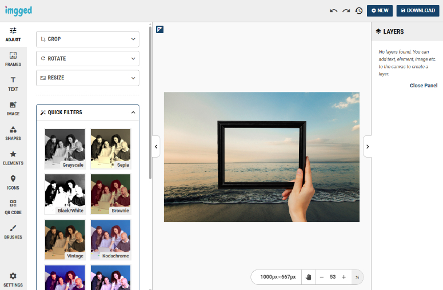
Task: Collapse the QUICK FILTERS section
Action: (x=87, y=112)
